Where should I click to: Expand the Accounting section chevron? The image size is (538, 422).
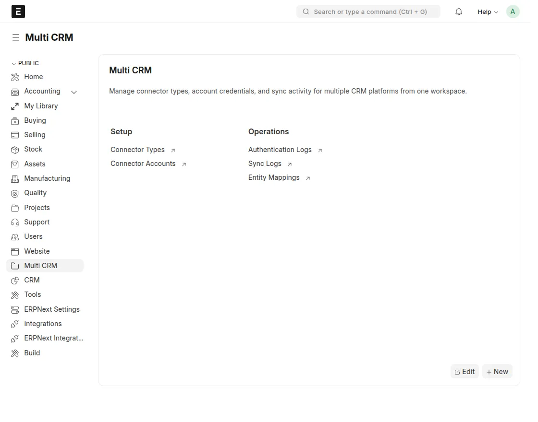[74, 92]
